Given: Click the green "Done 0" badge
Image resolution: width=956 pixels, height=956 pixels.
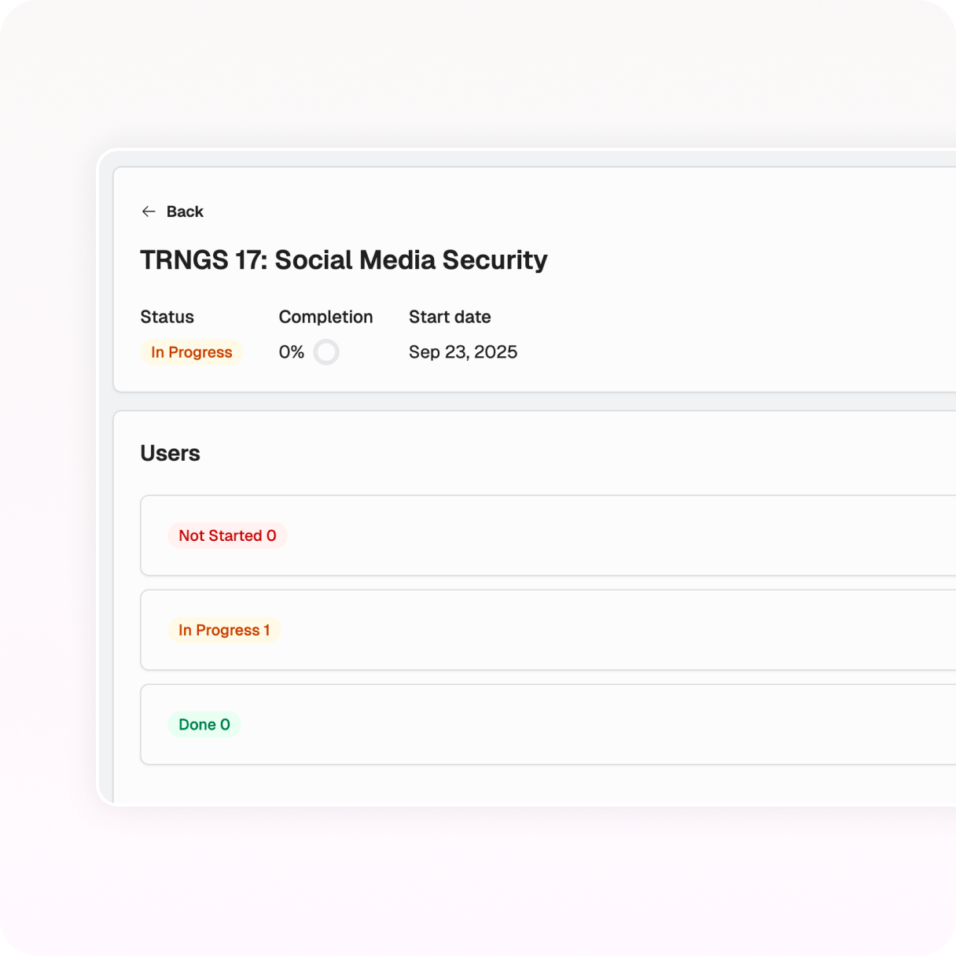Looking at the screenshot, I should (x=204, y=724).
